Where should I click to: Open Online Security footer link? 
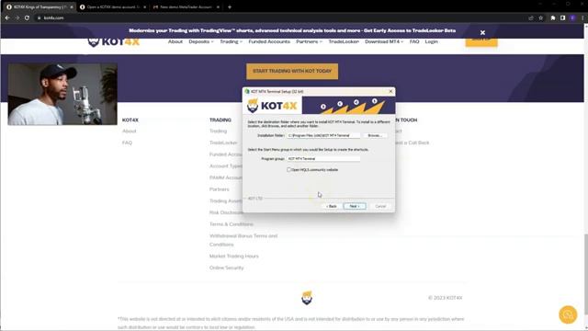(227, 268)
